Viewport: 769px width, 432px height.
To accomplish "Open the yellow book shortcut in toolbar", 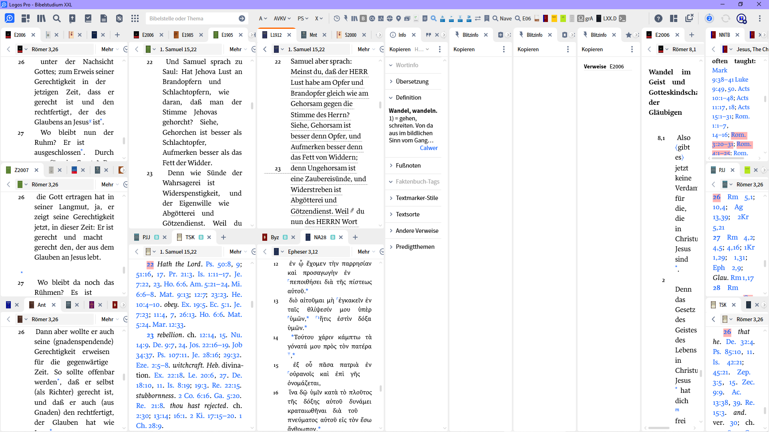I will pyautogui.click(x=554, y=18).
